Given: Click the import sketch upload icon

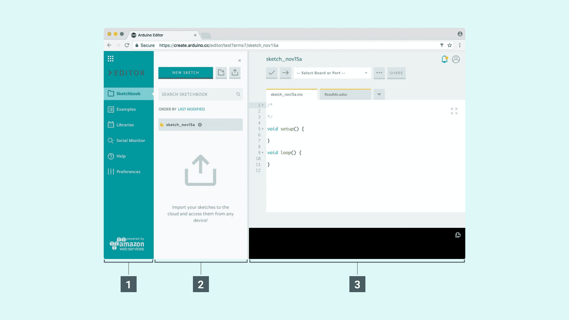Looking at the screenshot, I should [x=235, y=73].
